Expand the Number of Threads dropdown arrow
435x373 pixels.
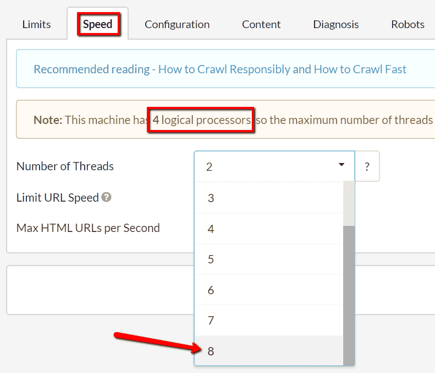(342, 165)
